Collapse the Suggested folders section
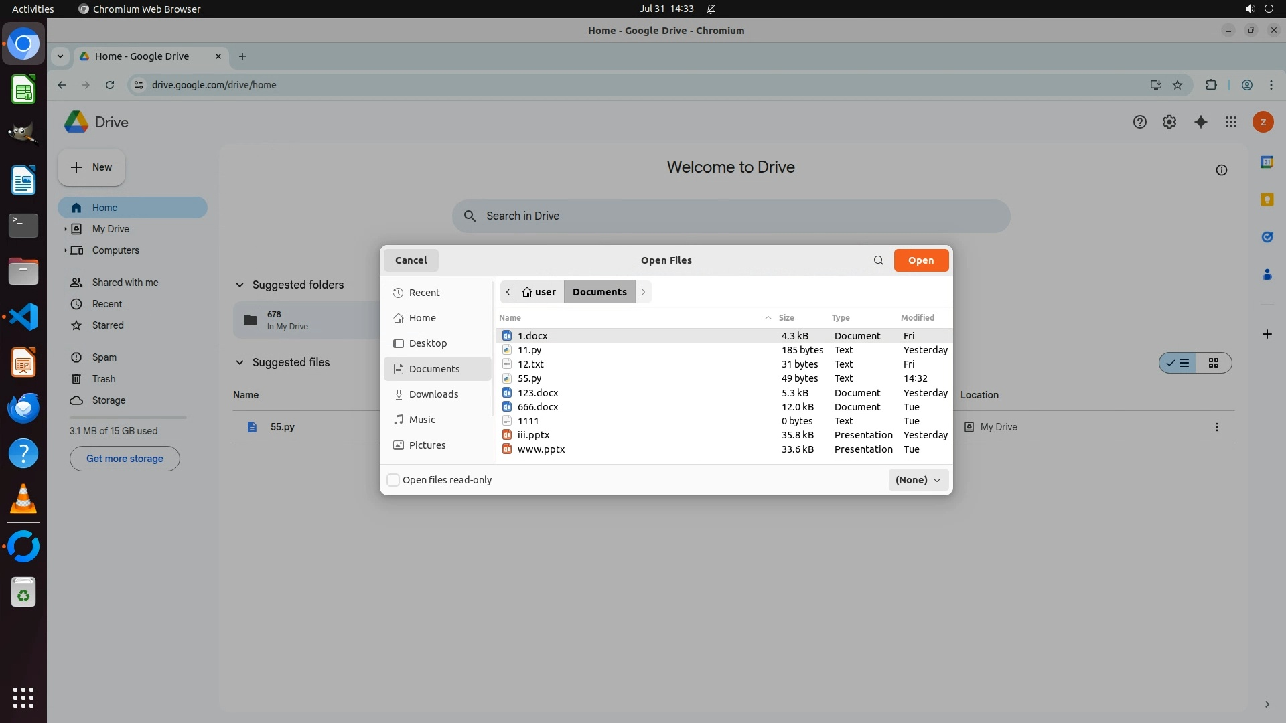Screen dimensions: 1286x723 click(x=239, y=285)
